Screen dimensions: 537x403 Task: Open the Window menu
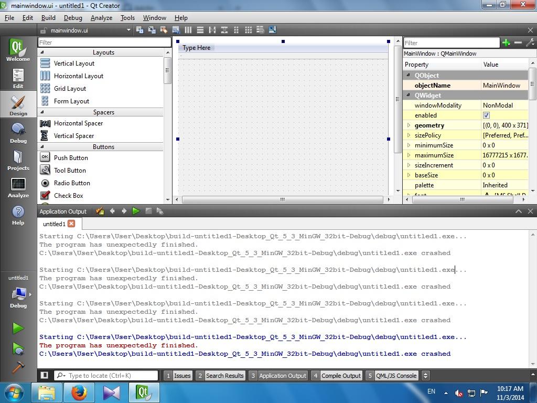(155, 18)
